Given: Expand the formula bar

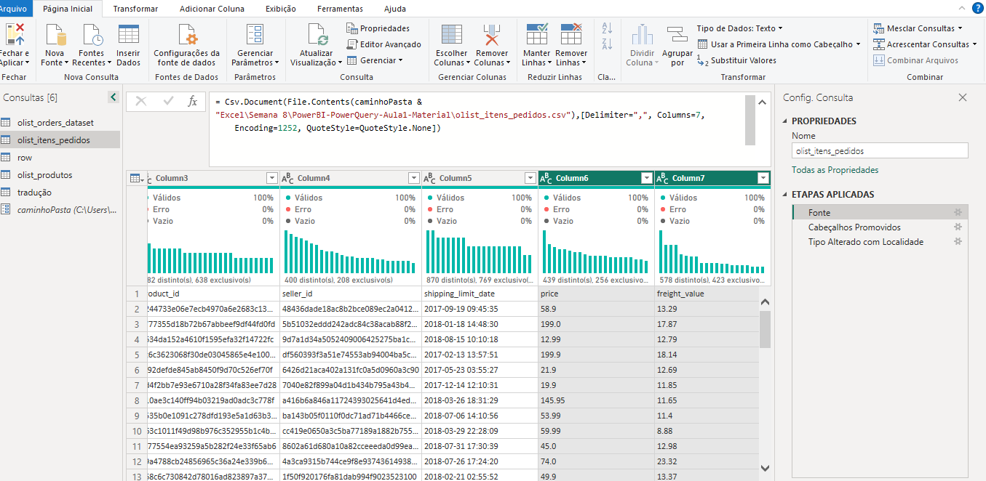Looking at the screenshot, I should [763, 102].
